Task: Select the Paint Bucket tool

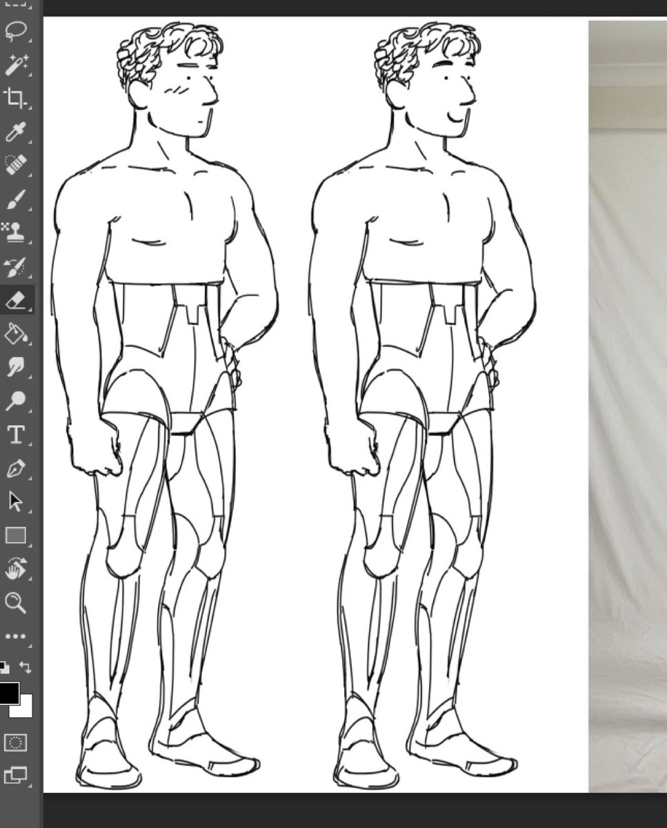Action: click(15, 334)
